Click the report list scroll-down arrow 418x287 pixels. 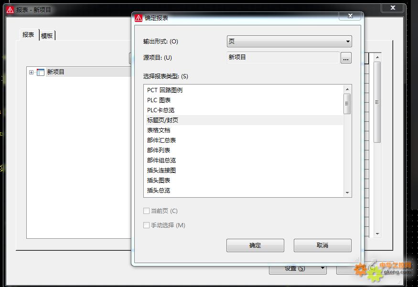tap(347, 192)
